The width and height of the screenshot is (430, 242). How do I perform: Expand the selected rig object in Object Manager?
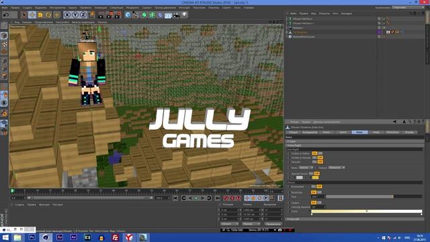click(x=287, y=32)
